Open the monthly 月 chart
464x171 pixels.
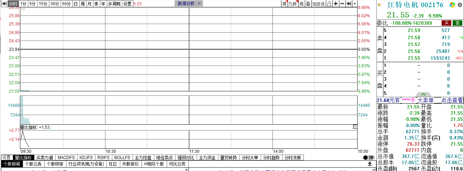(x=89, y=4)
